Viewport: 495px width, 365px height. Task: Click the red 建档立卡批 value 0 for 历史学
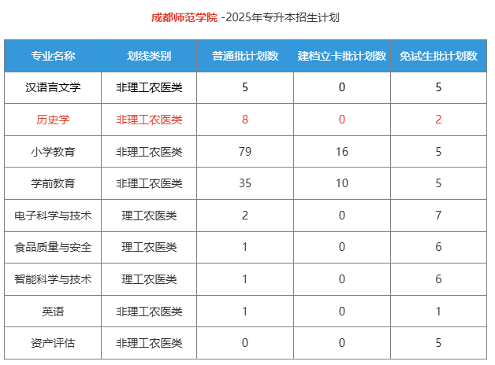point(342,120)
